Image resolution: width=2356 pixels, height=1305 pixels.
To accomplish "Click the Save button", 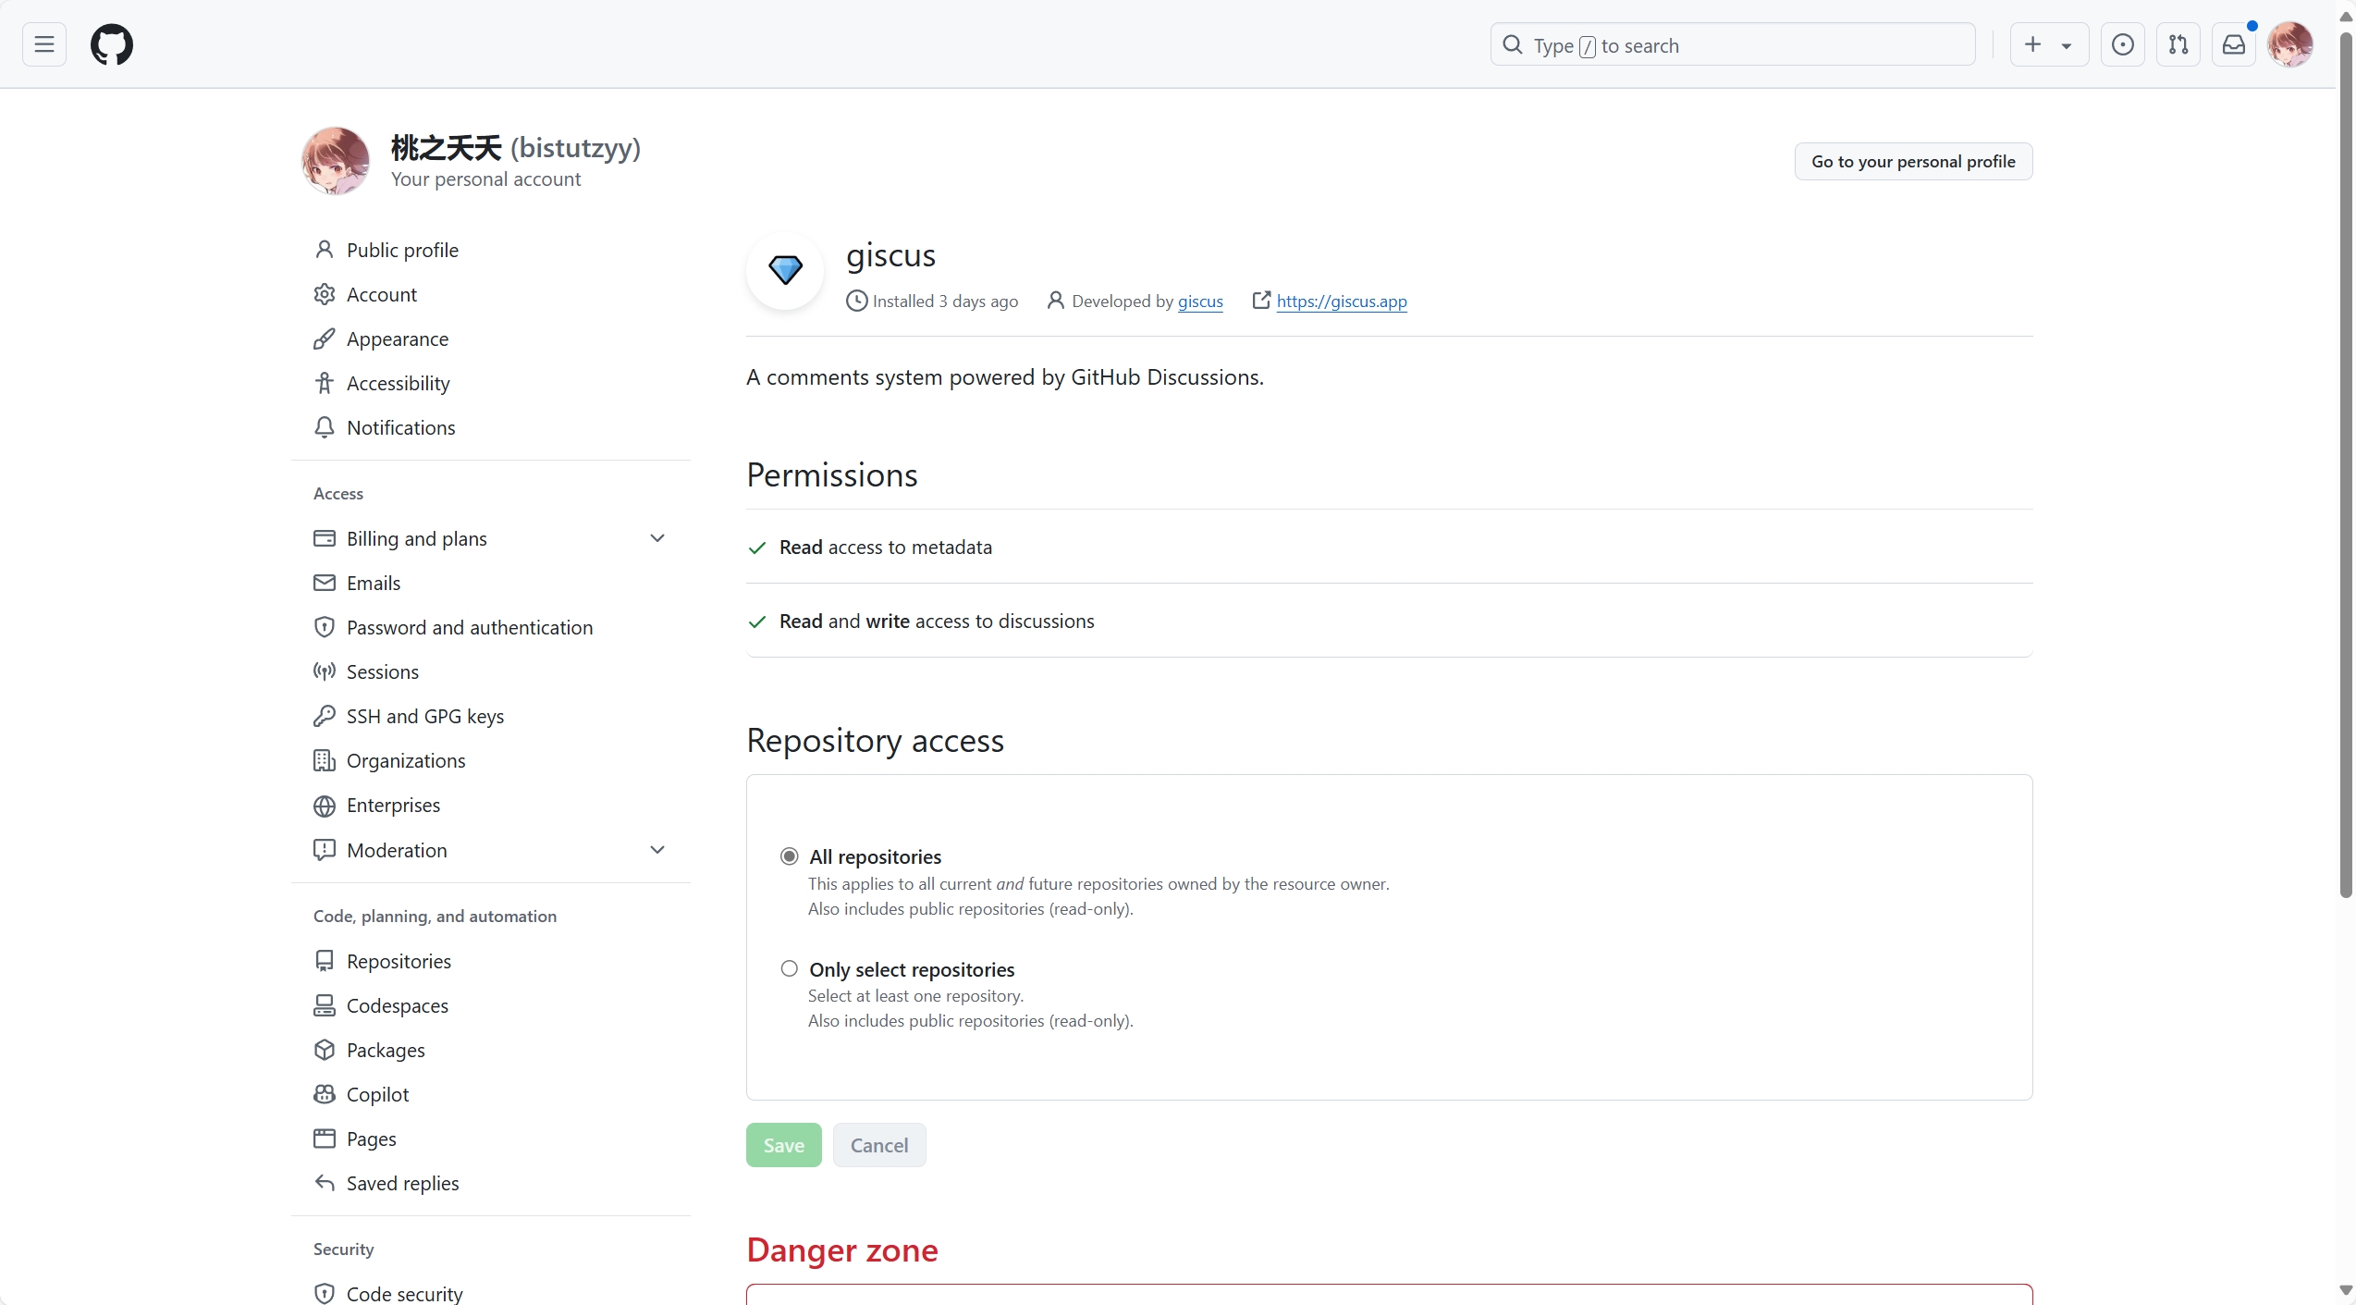I will click(x=784, y=1145).
